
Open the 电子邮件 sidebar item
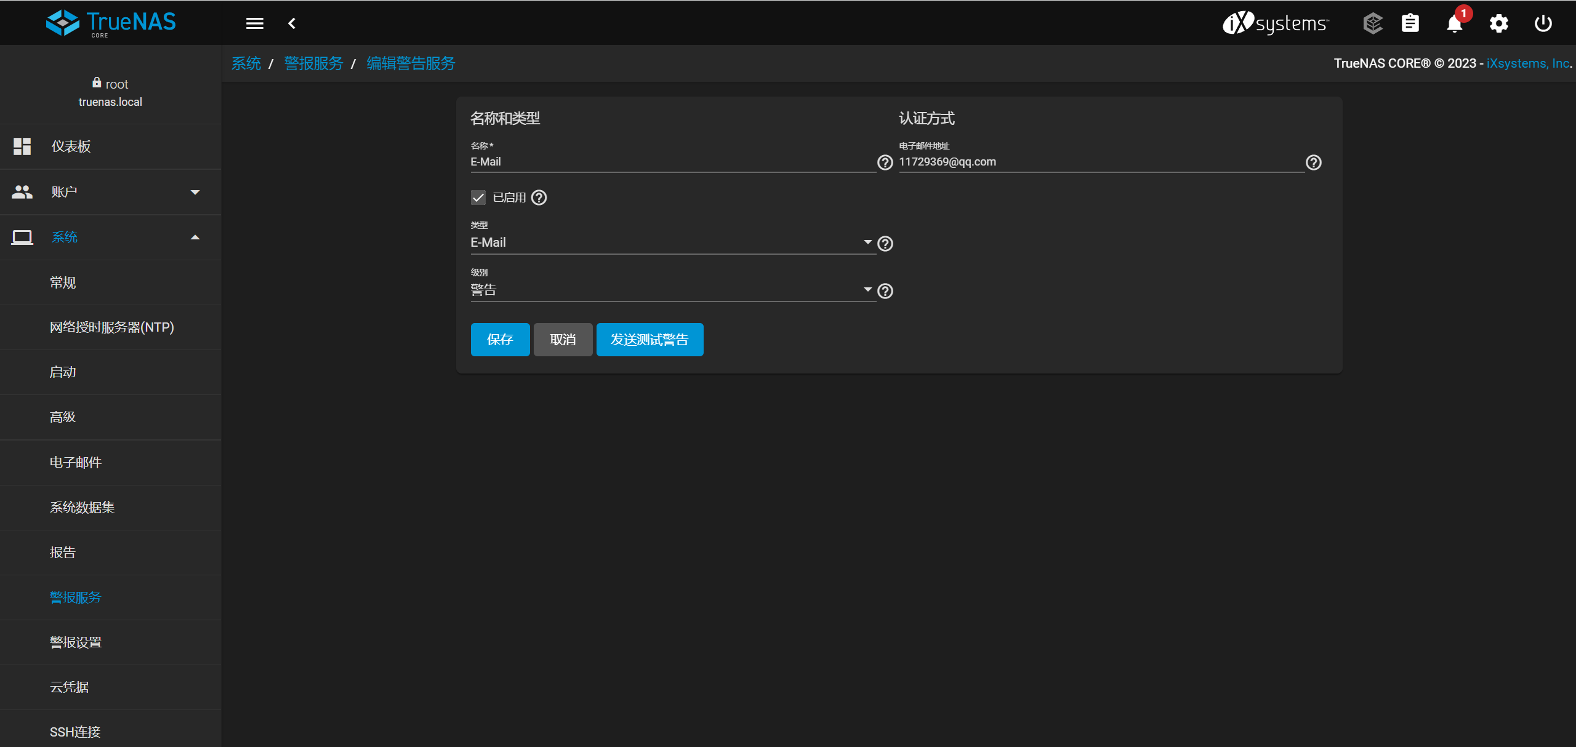(75, 462)
